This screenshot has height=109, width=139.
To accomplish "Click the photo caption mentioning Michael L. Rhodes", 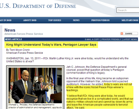I will [x=35, y=106].
